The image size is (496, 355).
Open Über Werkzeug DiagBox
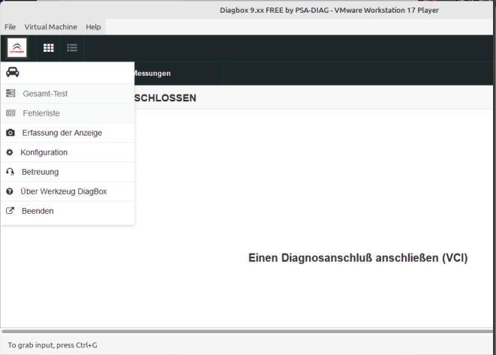[68, 191]
